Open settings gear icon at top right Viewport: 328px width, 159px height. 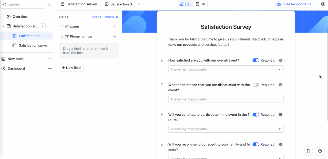(x=323, y=4)
